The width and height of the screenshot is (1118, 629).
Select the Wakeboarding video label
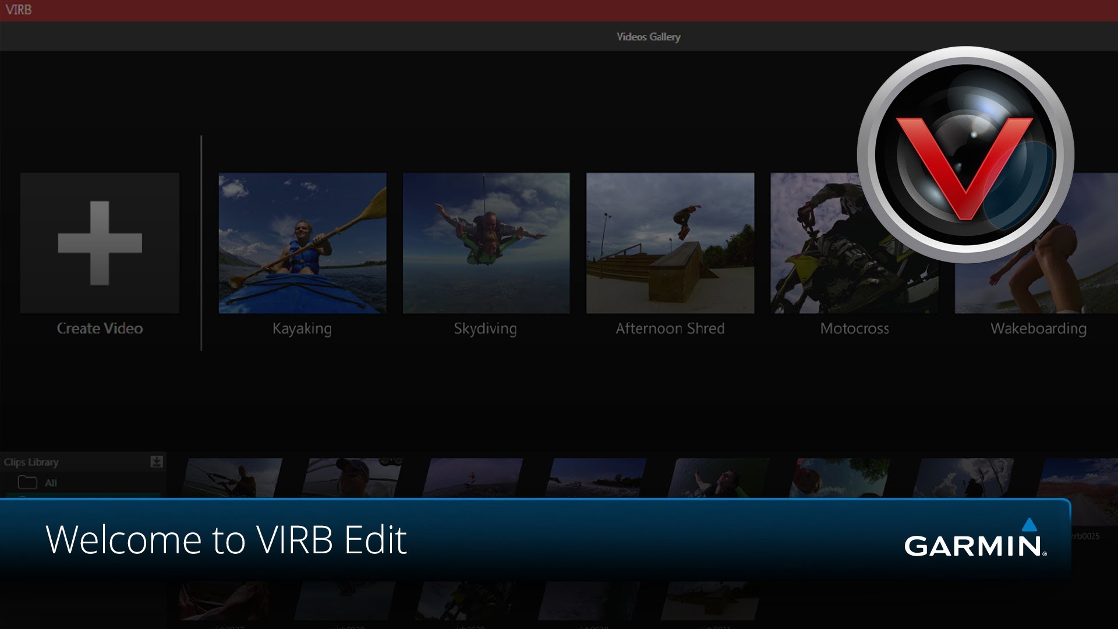pyautogui.click(x=1038, y=328)
